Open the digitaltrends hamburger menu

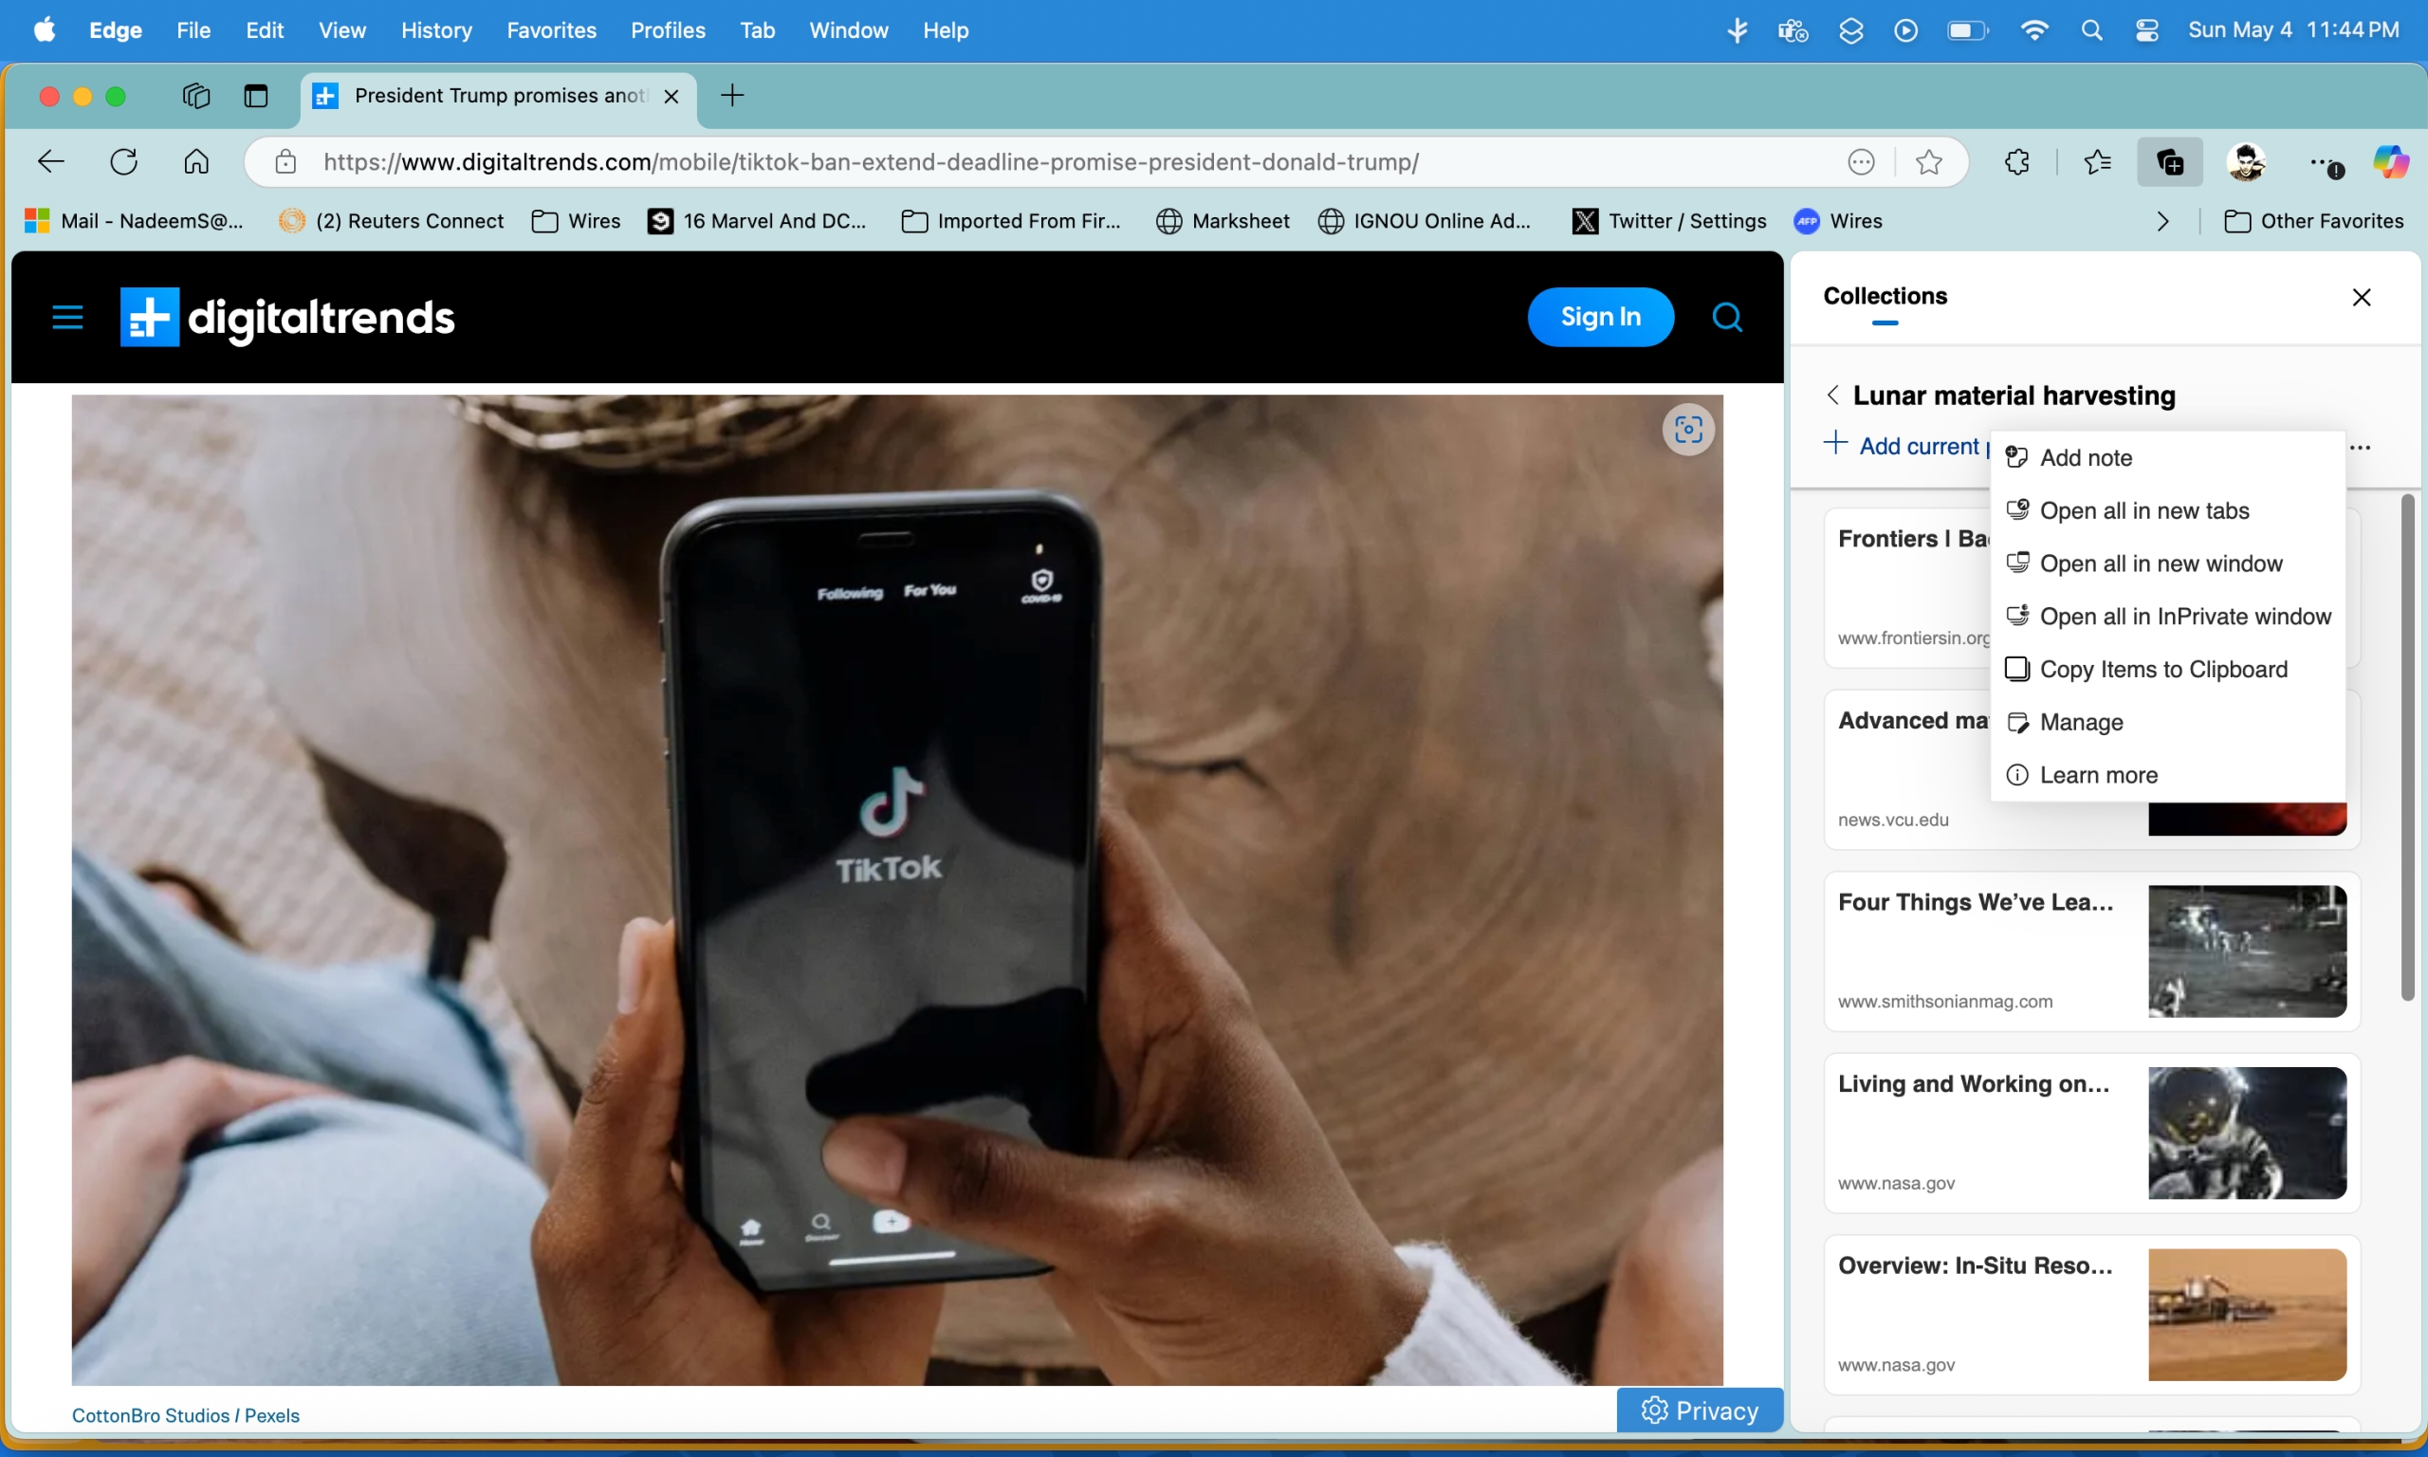[x=66, y=316]
